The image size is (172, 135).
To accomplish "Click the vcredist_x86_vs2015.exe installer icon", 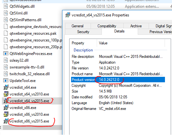I will click(6, 121).
